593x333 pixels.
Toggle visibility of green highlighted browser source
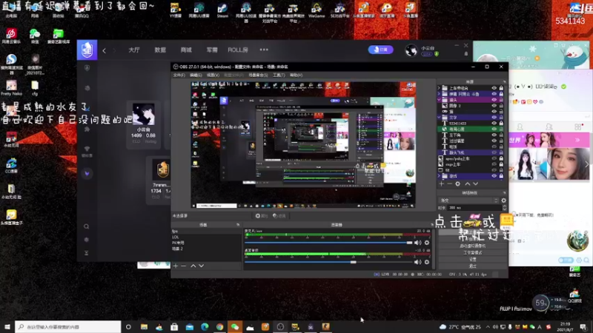(x=494, y=129)
